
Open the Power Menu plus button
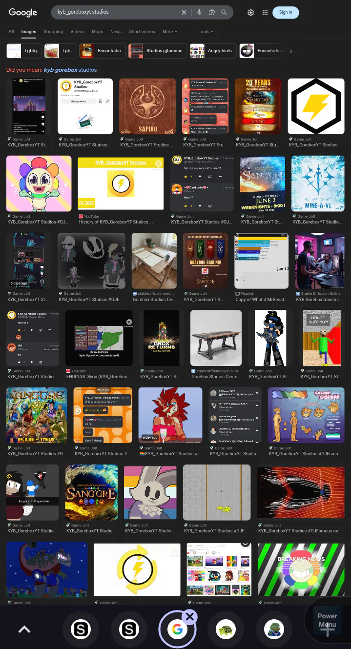tap(328, 629)
